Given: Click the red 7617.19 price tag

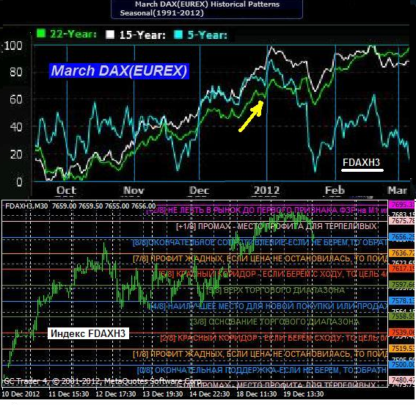Looking at the screenshot, I should pos(402,269).
